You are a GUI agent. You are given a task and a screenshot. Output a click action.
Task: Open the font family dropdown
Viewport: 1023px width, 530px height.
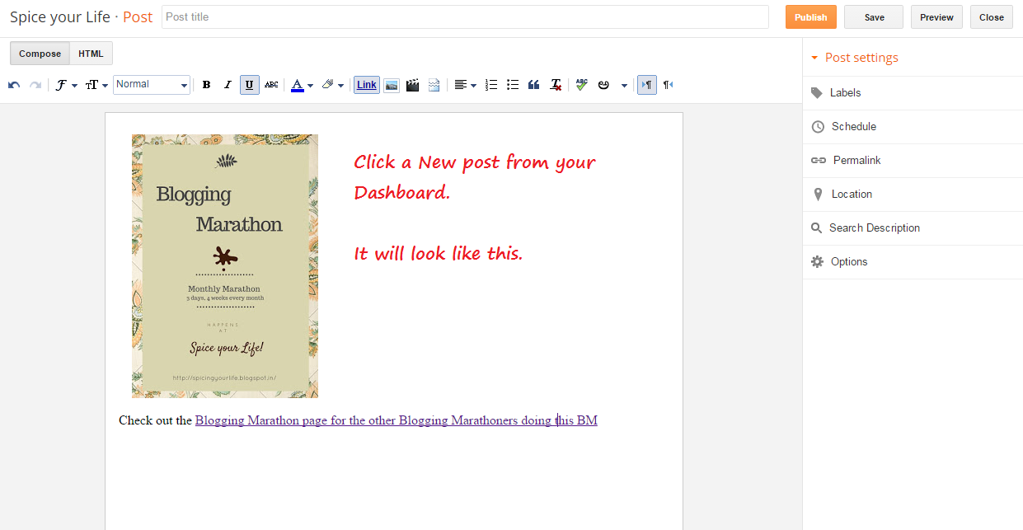tap(66, 85)
